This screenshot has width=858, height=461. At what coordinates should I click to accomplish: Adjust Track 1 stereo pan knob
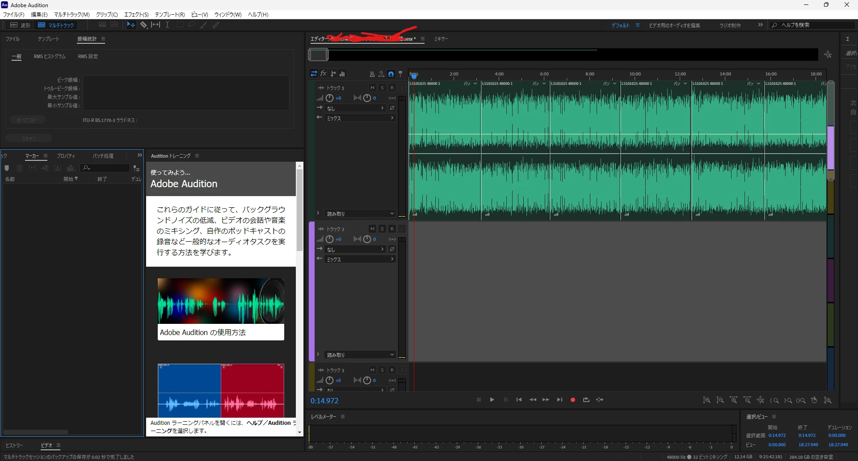click(367, 98)
